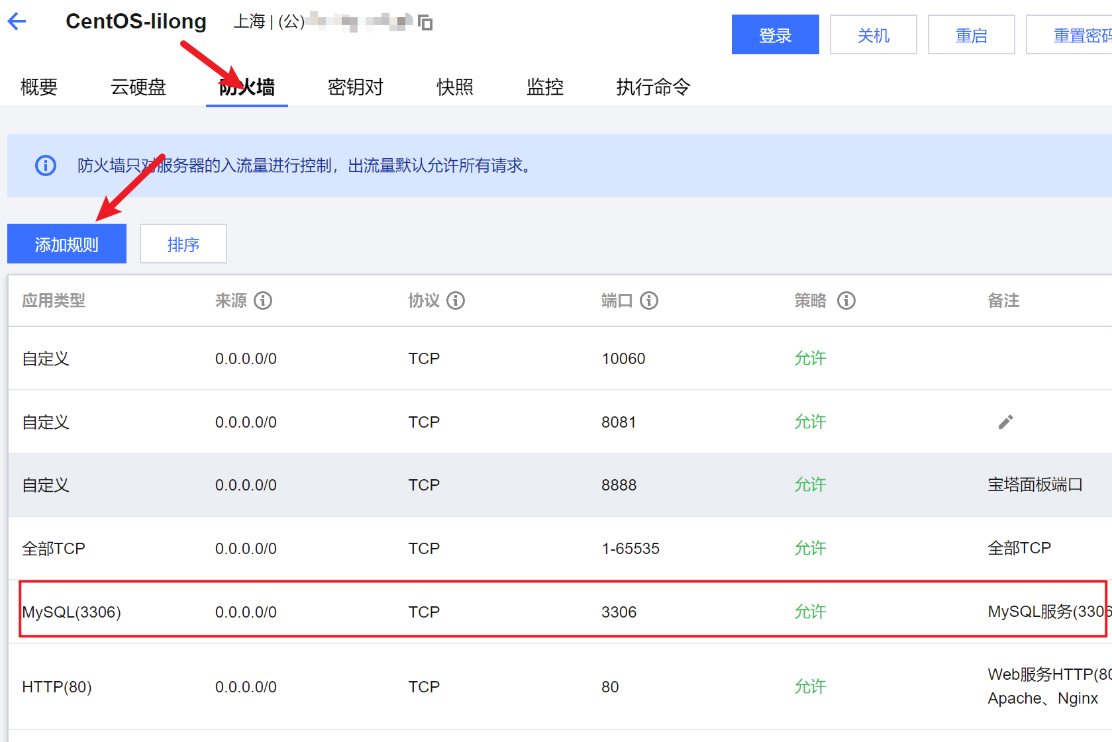The height and width of the screenshot is (742, 1112).
Task: Click 全部TCP application type cell
Action: (x=54, y=549)
